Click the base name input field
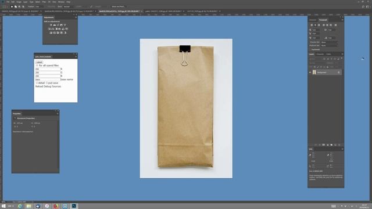 48,80
